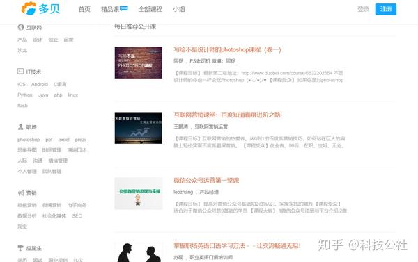Select the Python category link
Viewport: 418px width, 262px height.
25,95
